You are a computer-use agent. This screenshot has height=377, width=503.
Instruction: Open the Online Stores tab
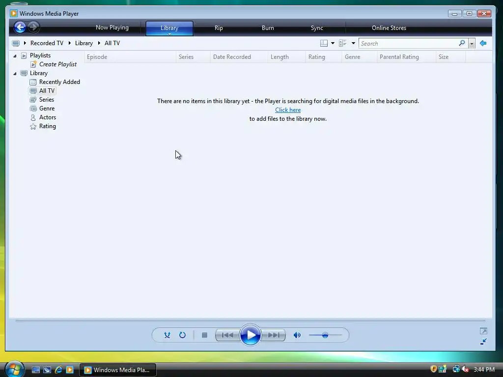(389, 28)
